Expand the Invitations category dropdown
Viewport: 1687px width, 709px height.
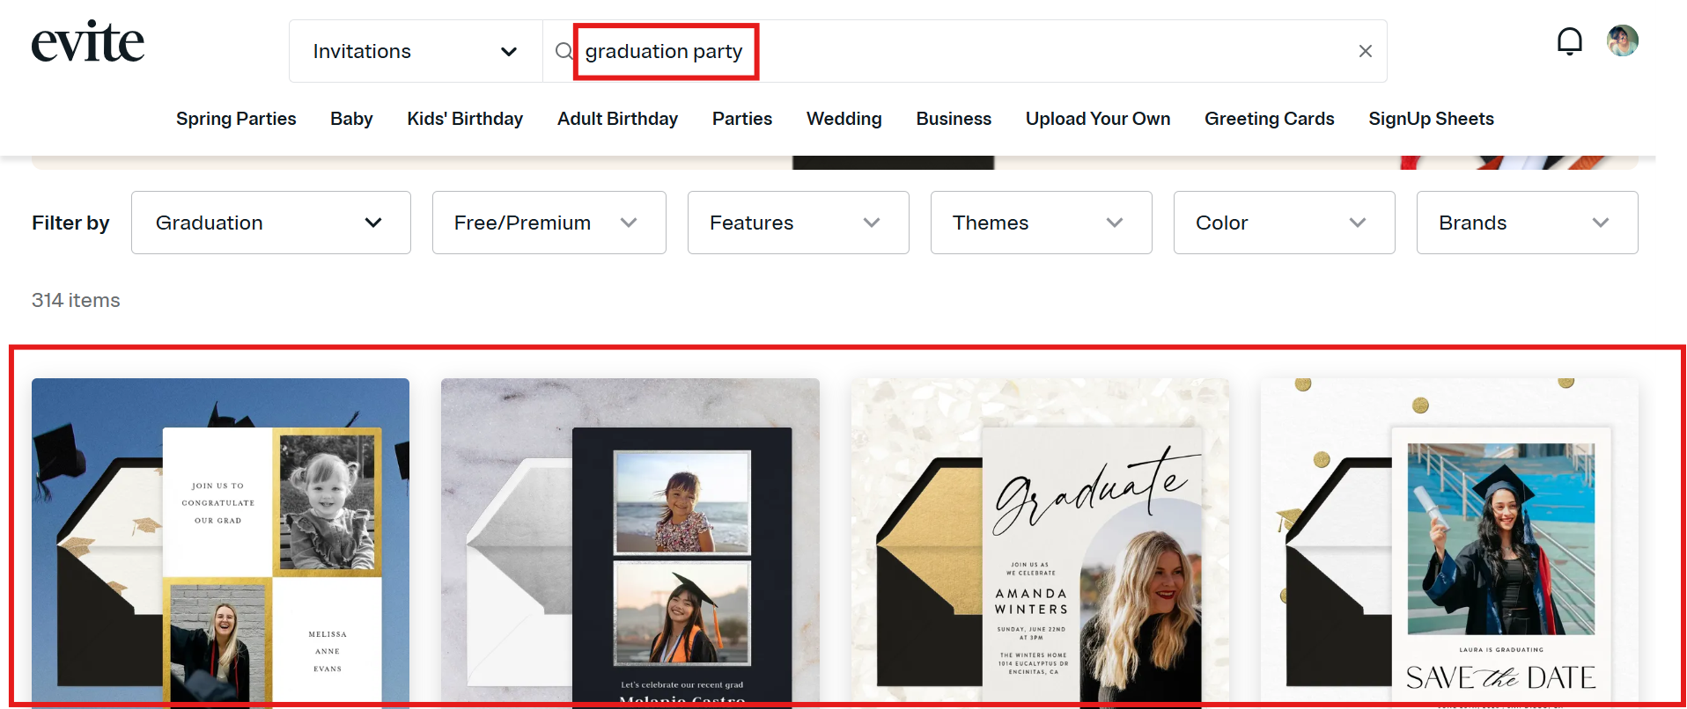[416, 51]
